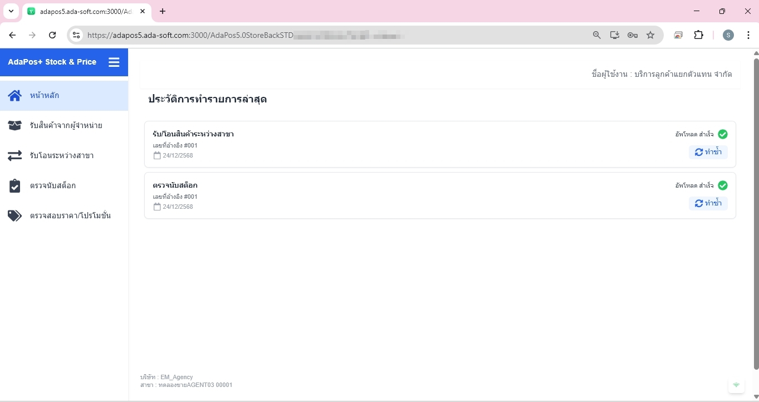The width and height of the screenshot is (759, 402).
Task: Open Chrome extensions puzzle icon
Action: [698, 35]
